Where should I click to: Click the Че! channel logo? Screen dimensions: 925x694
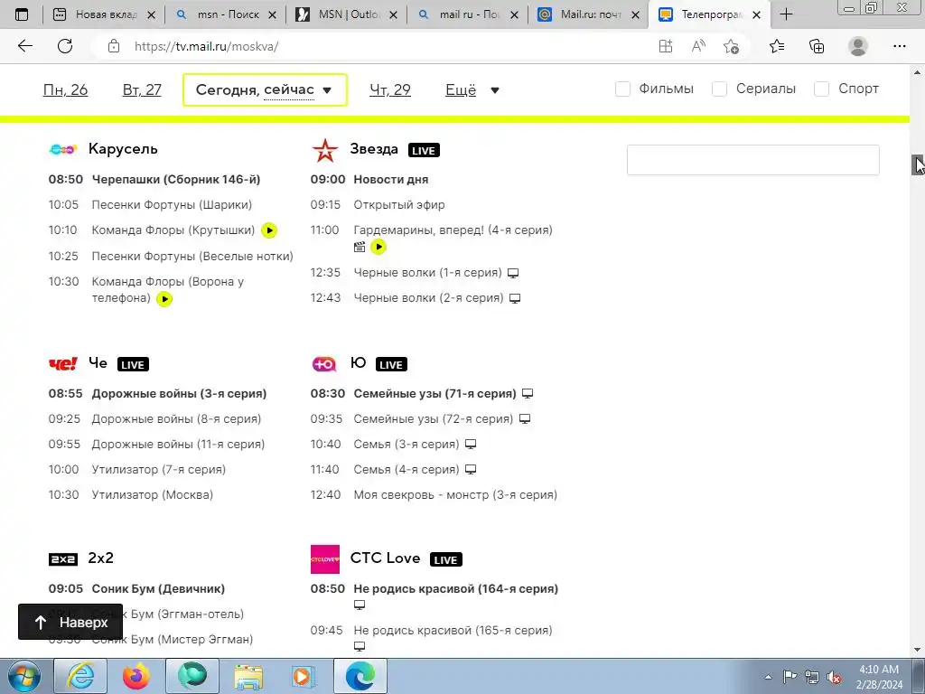[62, 363]
